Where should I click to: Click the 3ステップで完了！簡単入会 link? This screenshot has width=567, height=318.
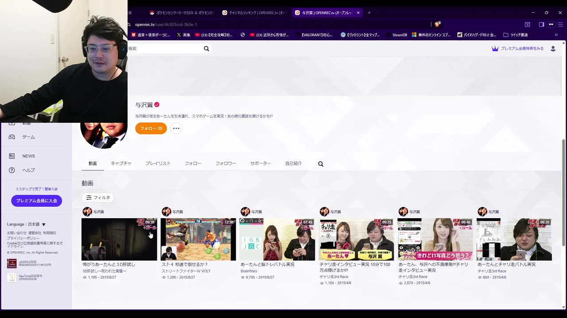pyautogui.click(x=37, y=189)
